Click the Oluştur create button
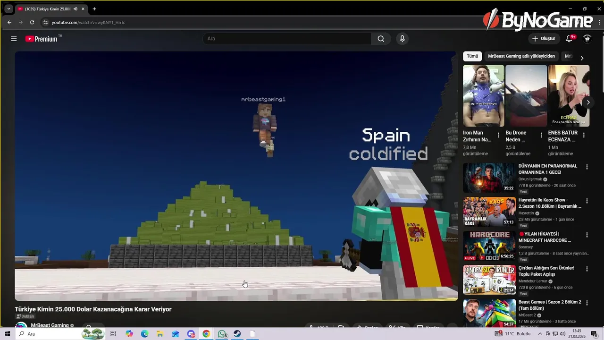 tap(544, 39)
